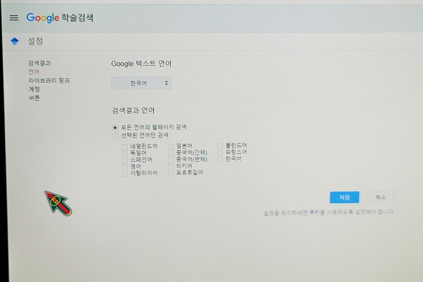Check the 독일어 checkbox
This screenshot has height=282, width=423.
coord(125,154)
